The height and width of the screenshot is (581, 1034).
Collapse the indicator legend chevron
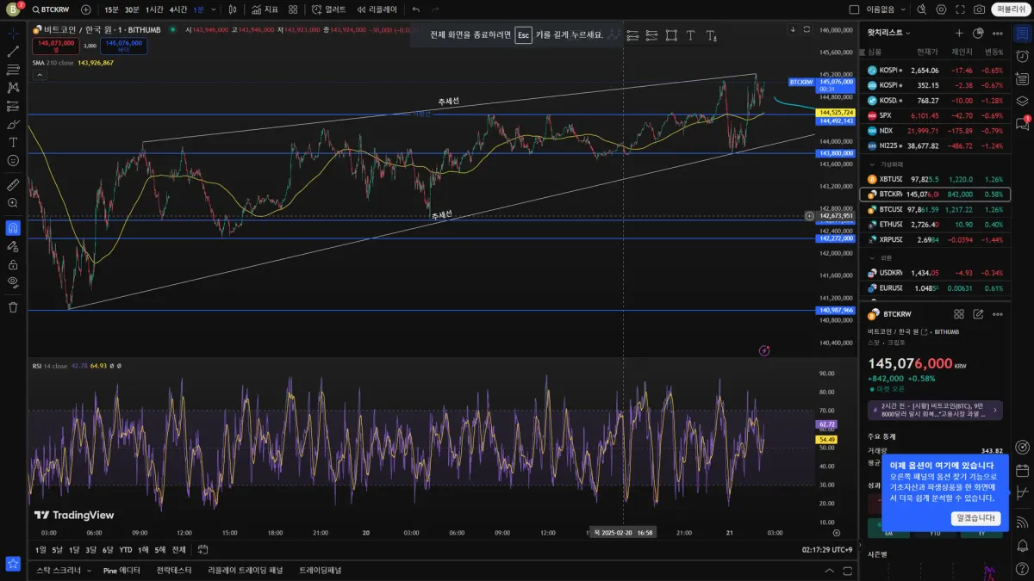39,75
